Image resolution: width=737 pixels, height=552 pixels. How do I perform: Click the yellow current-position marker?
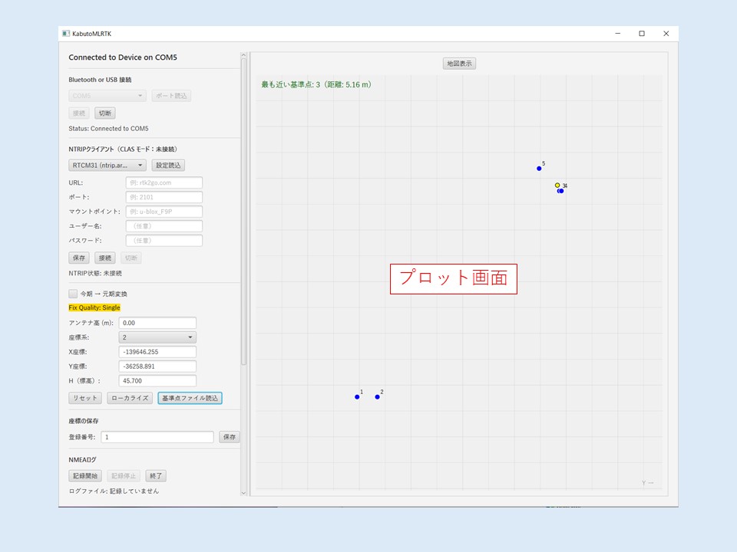[557, 186]
